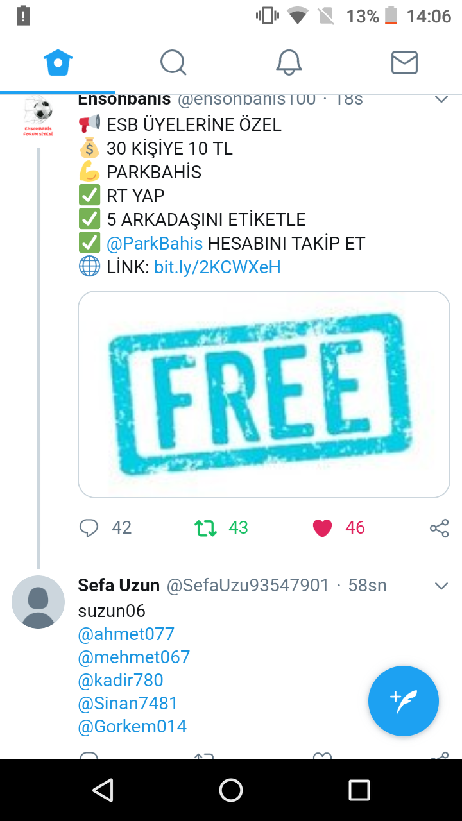Open the @ParkBahis mention
Screen dimensions: 462x821
coord(155,244)
